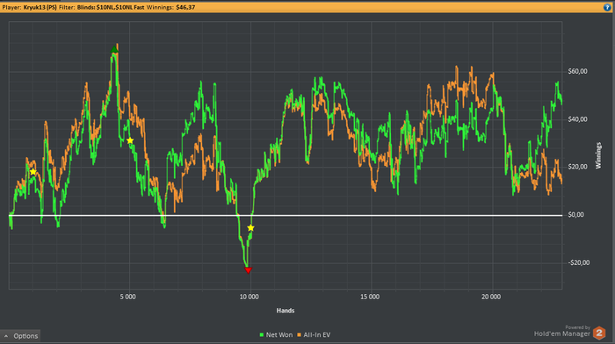Screen dimensions: 615x344
Task: Click the 15 000 hands axis label
Action: pos(370,297)
